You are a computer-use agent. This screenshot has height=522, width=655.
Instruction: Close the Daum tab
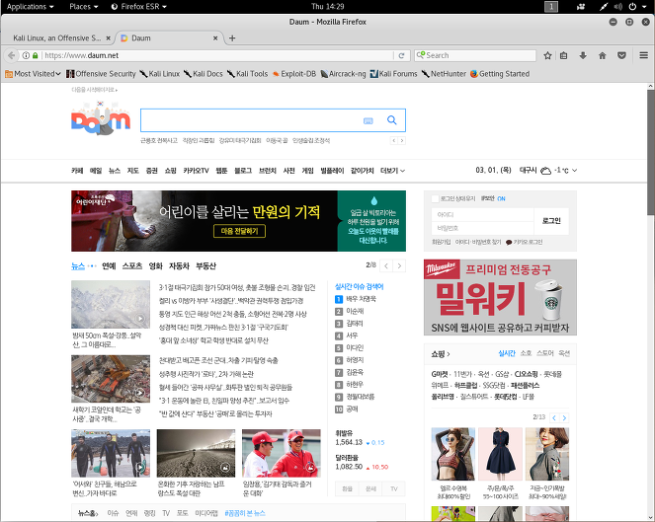tap(215, 37)
